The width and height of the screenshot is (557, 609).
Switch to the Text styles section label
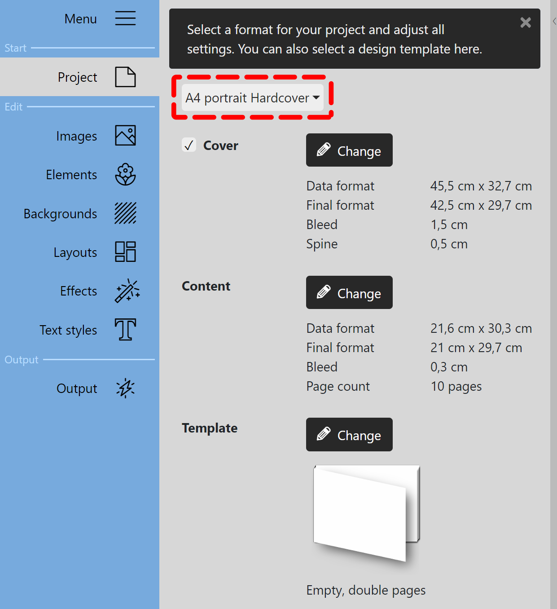(x=68, y=330)
